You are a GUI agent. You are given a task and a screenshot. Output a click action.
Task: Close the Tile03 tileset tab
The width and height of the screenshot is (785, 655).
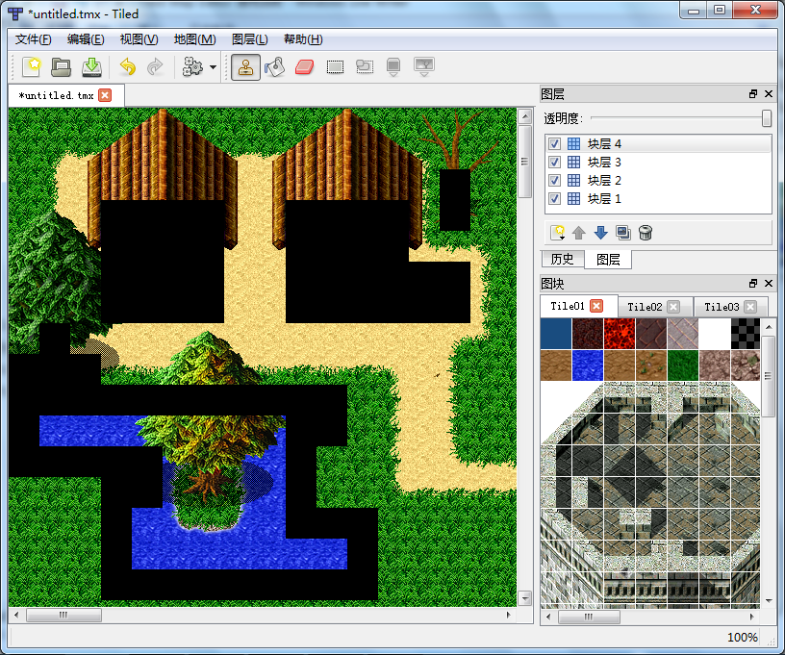[750, 307]
